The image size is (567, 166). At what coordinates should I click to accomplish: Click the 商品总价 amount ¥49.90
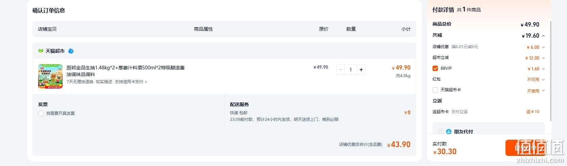pos(530,25)
